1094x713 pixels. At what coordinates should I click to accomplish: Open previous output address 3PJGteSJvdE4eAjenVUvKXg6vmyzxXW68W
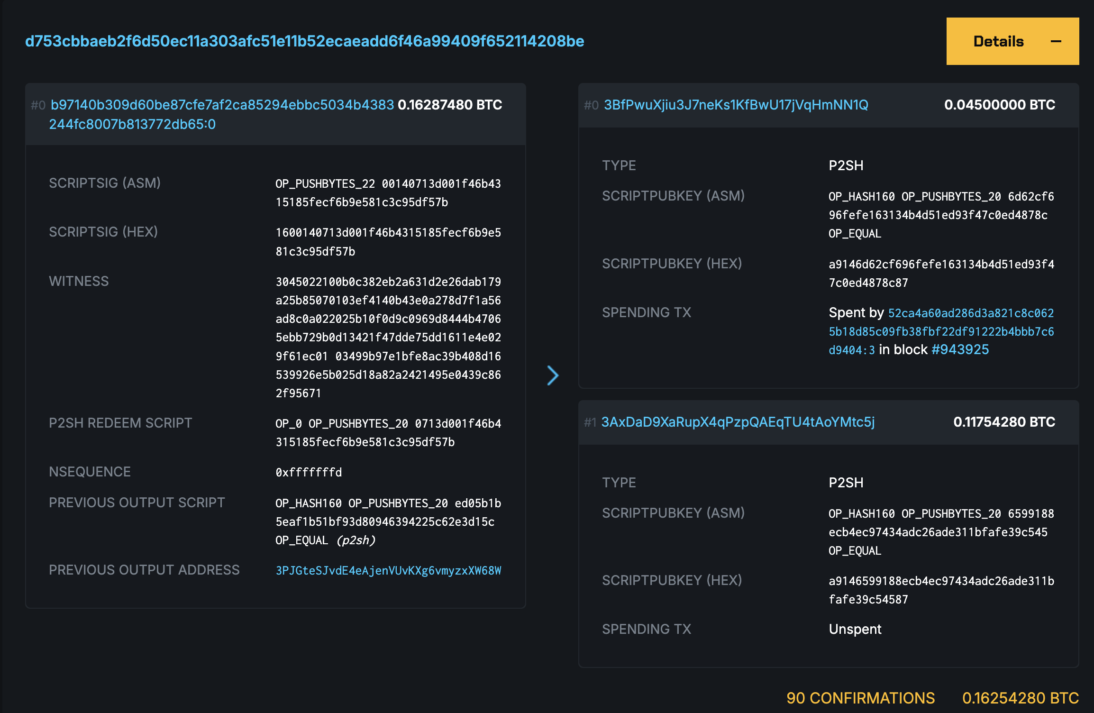tap(388, 570)
